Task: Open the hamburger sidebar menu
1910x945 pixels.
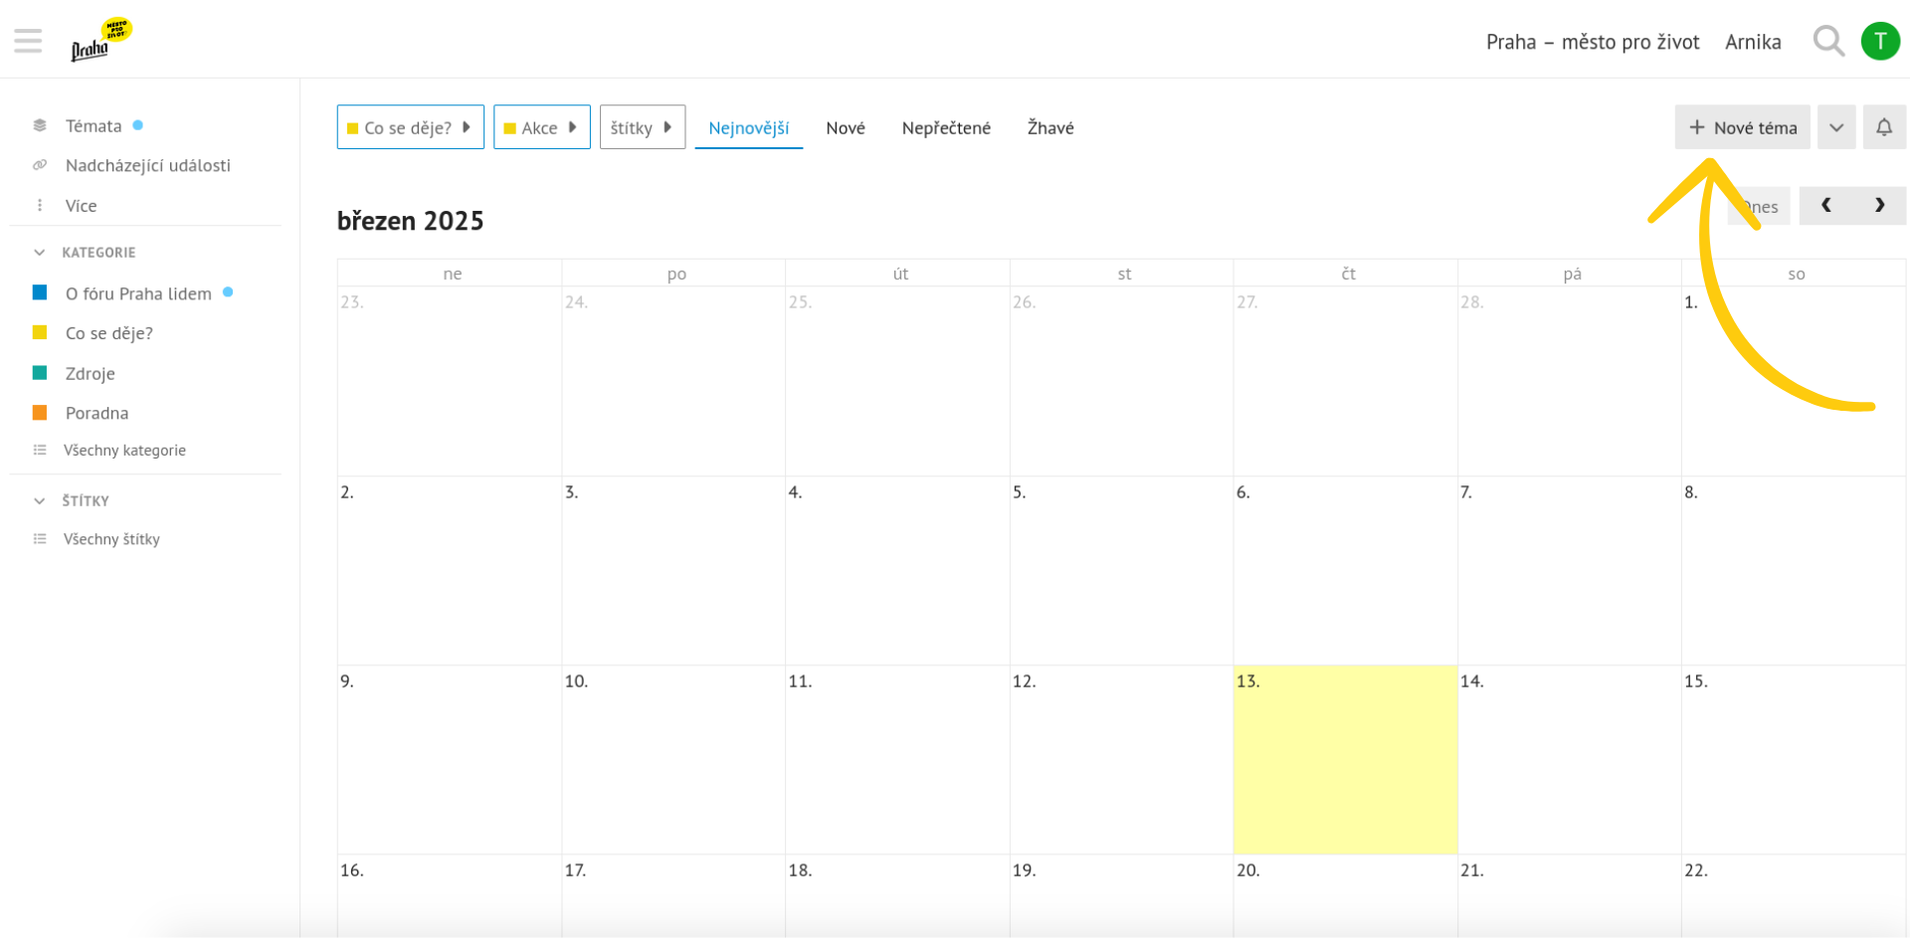Action: [28, 41]
